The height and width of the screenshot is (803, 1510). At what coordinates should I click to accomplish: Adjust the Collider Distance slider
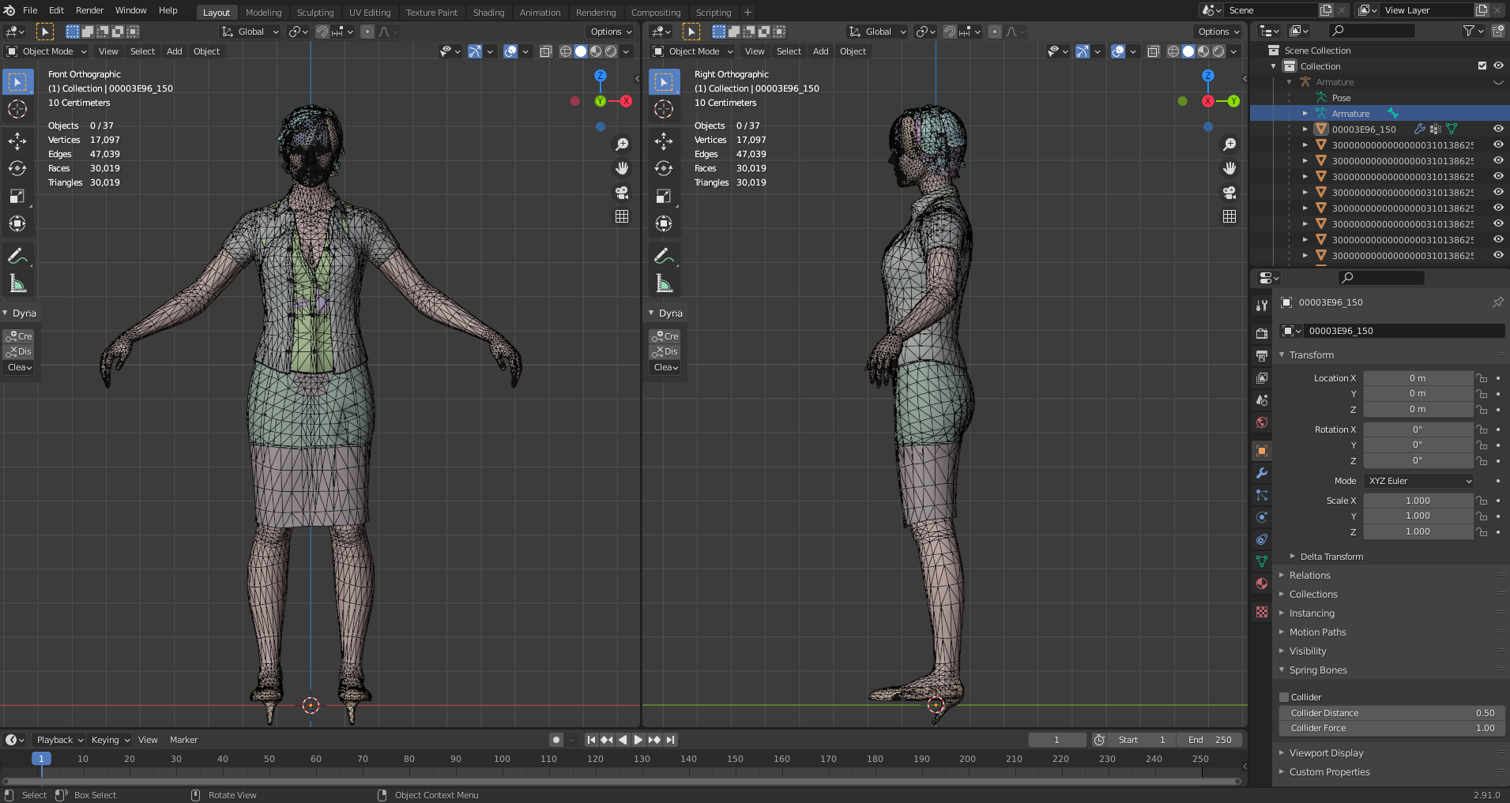point(1391,713)
